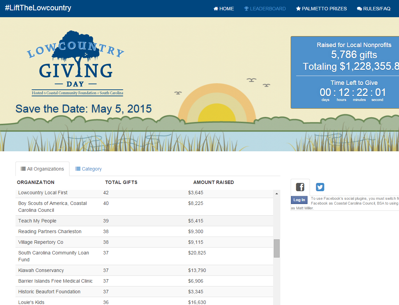The width and height of the screenshot is (399, 305).
Task: Click the leaderboard scrollbar up arrow
Action: 277,194
